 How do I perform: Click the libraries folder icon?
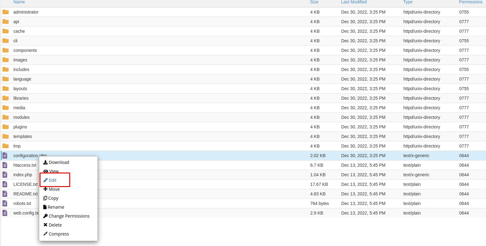[x=6, y=98]
